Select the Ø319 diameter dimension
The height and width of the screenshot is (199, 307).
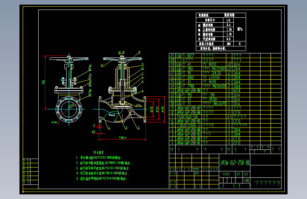tap(157, 109)
